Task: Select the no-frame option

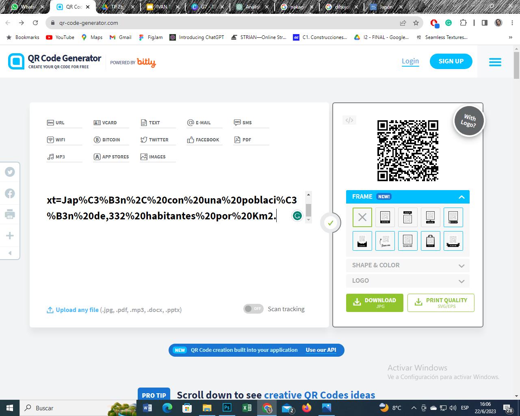Action: click(x=362, y=217)
